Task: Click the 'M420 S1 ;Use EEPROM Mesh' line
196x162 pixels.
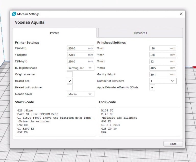Action: click(38, 114)
